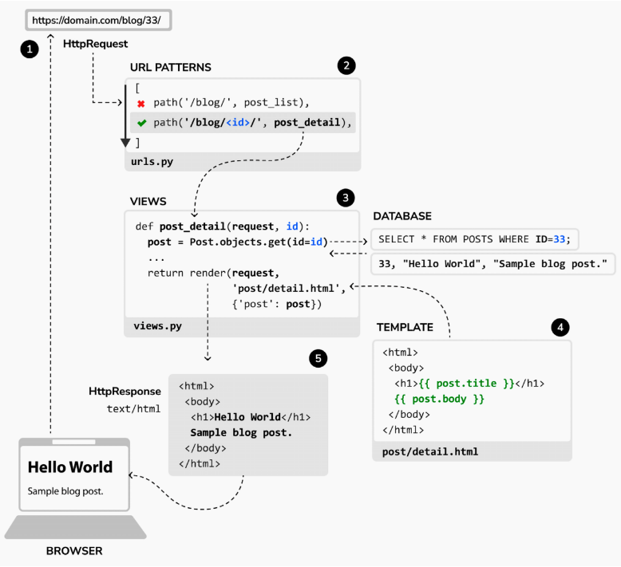Click the red X beside post_list path
Screen dimensions: 621x567
[141, 104]
